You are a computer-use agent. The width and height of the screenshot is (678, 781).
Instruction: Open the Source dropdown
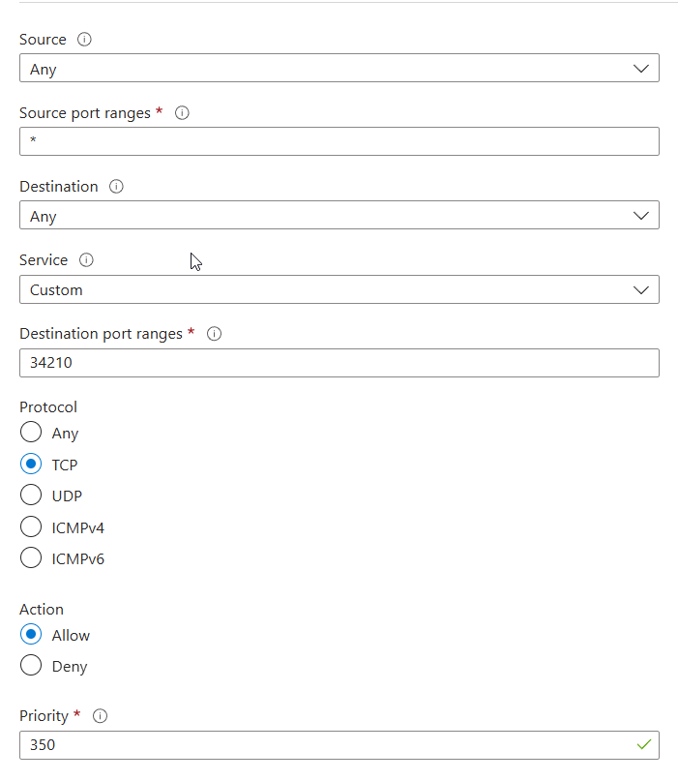[339, 69]
